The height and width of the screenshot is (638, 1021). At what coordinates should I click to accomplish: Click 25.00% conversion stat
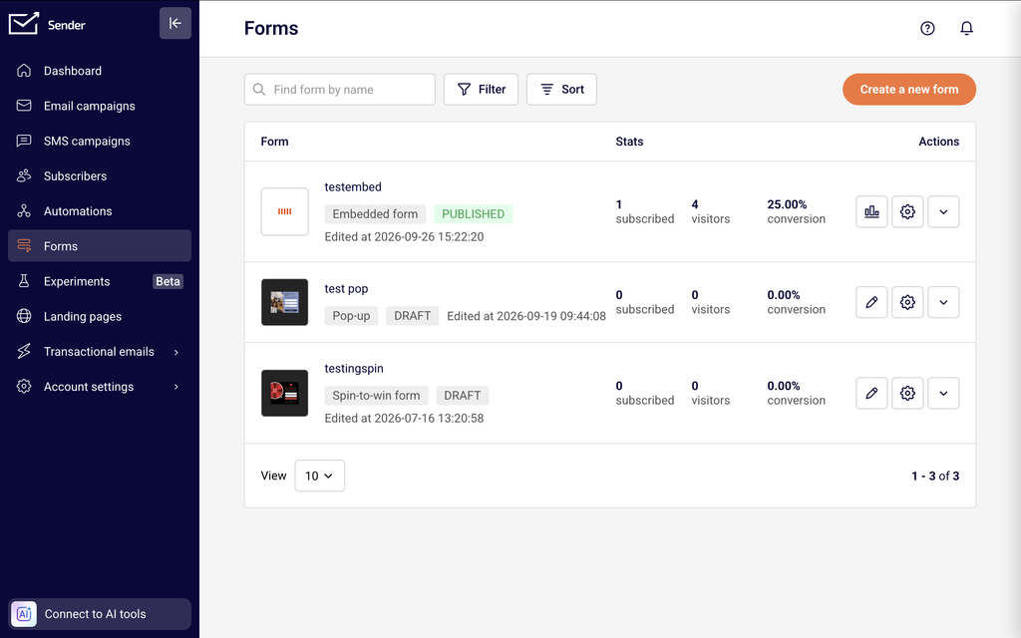point(796,211)
